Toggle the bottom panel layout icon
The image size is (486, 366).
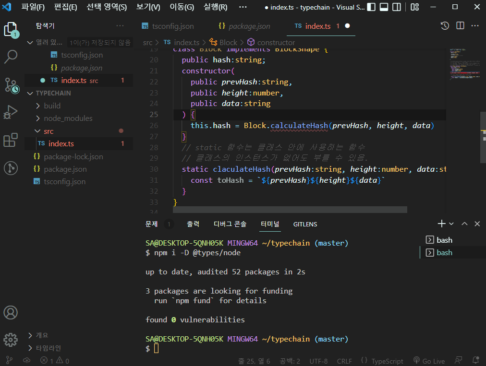[x=384, y=7]
